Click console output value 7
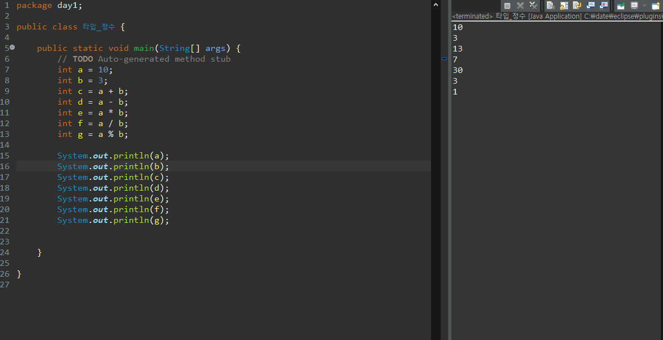The height and width of the screenshot is (340, 663). (x=455, y=59)
